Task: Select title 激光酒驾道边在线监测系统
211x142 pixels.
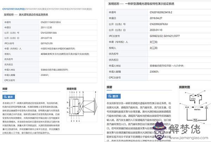Action: [33, 15]
